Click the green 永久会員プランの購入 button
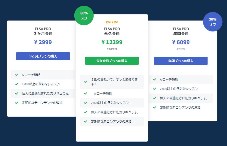This screenshot has height=146, width=227. pyautogui.click(x=112, y=61)
